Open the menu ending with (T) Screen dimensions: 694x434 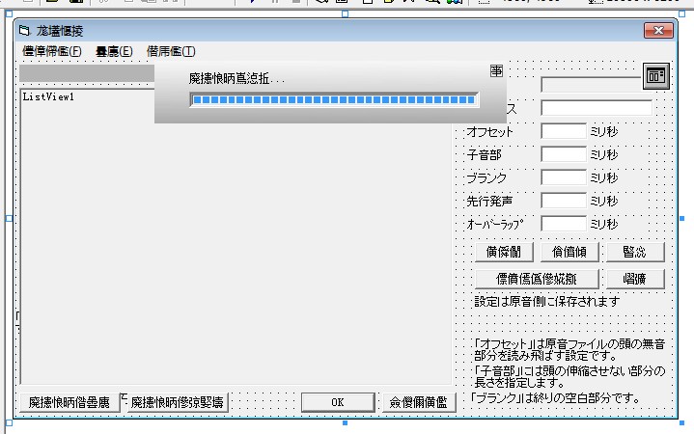tap(171, 51)
